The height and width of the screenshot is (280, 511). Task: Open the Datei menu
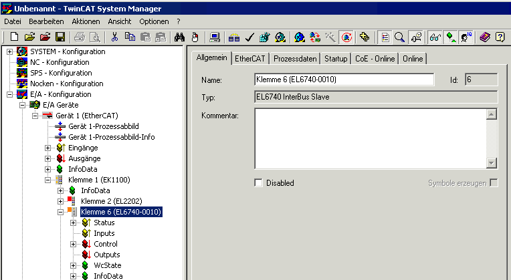13,21
